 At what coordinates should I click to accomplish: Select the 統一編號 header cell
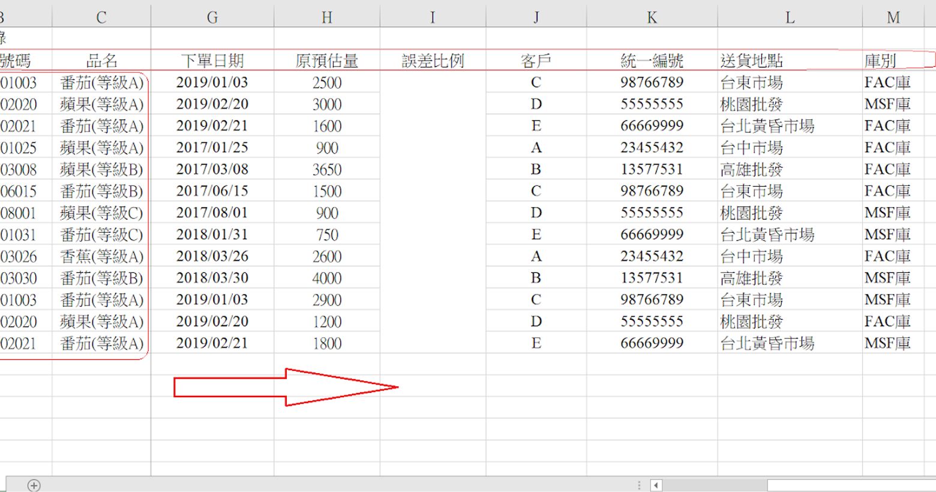click(x=652, y=61)
